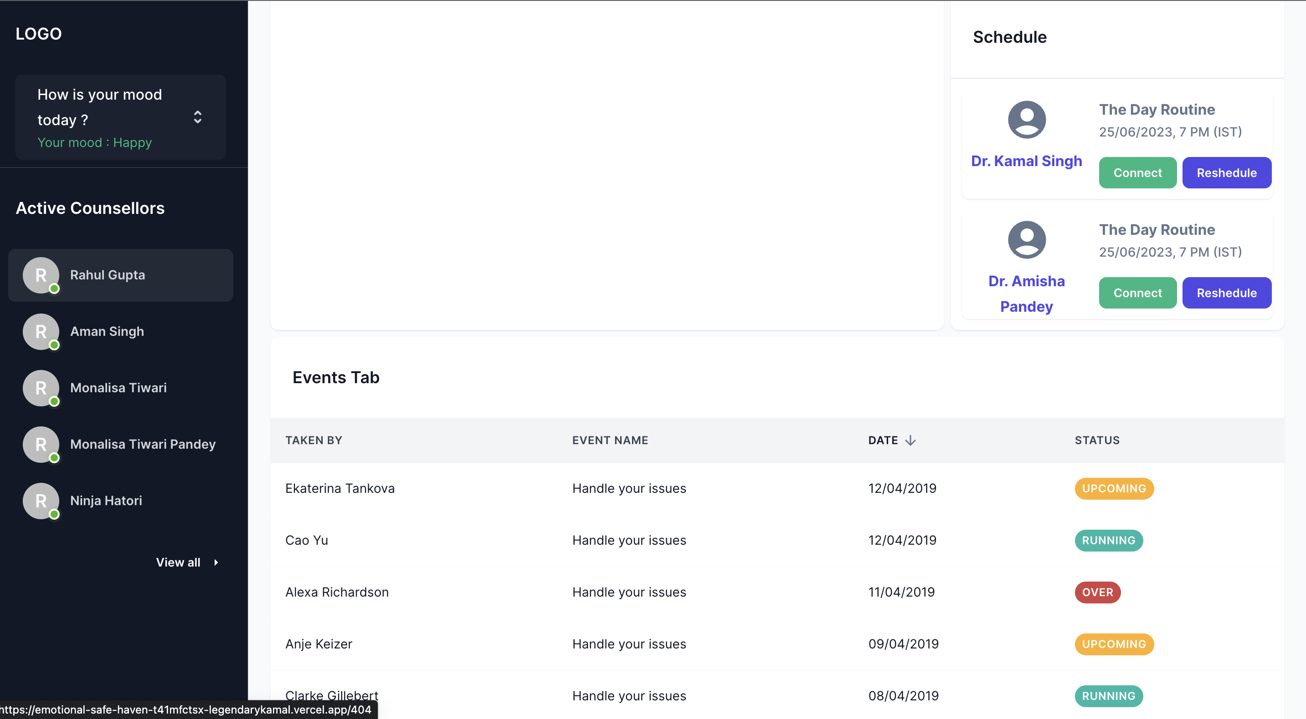This screenshot has width=1306, height=719.
Task: Sort events by the DATE header
Action: (883, 440)
